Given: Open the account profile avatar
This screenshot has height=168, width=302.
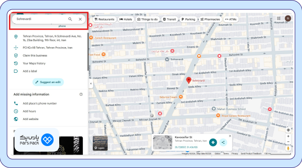Looking at the screenshot, I should pos(288,18).
